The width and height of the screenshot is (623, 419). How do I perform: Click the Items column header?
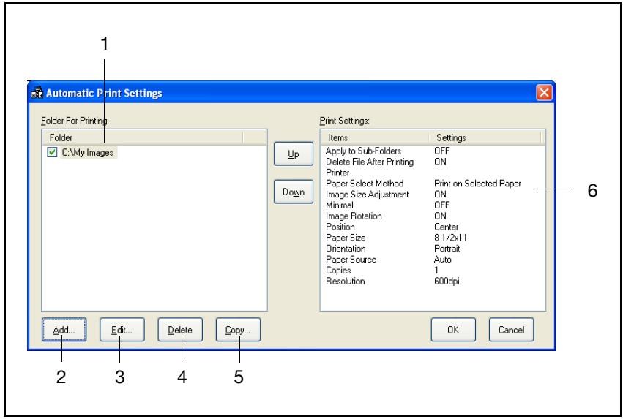coord(374,137)
